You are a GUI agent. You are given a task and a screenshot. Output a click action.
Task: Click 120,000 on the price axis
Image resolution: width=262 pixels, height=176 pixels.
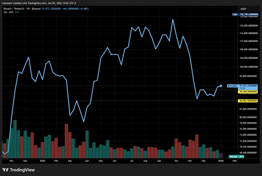pos(249,25)
